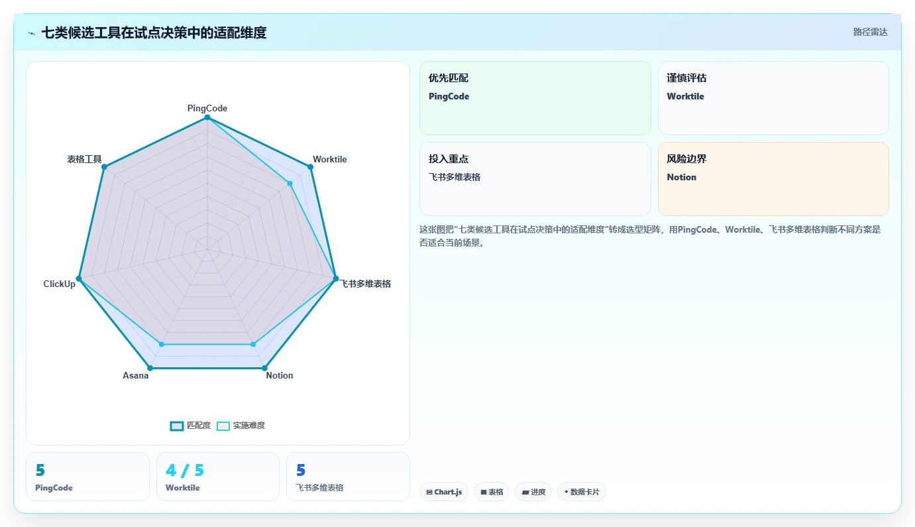This screenshot has width=915, height=527.
Task: Click the Worktile axis label on radar
Action: 330,159
